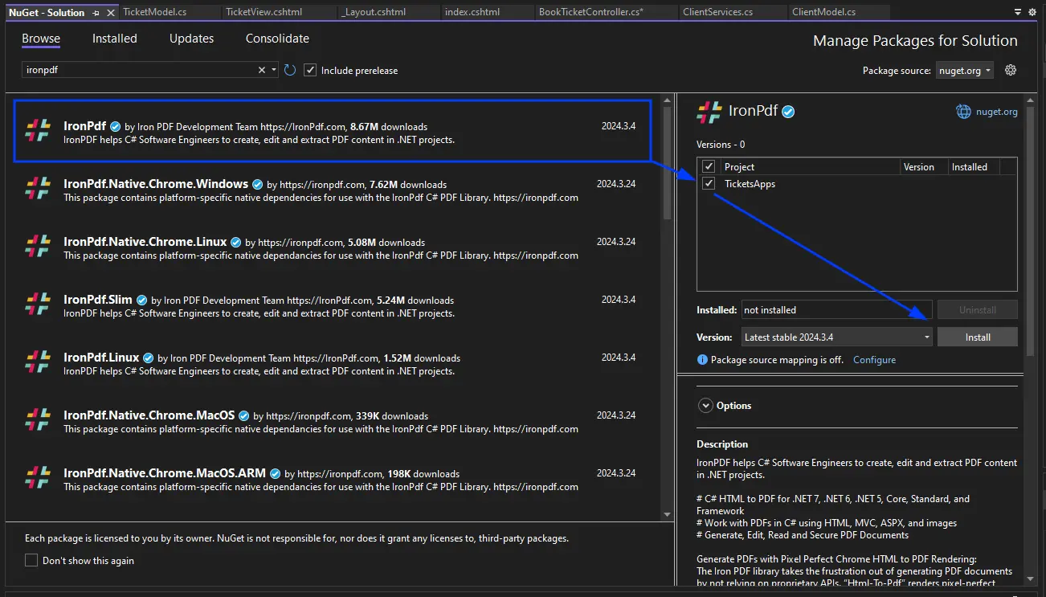
Task: Click verified badge beside IronPdf.Native.Chrome.MacOS.ARM
Action: coord(275,473)
